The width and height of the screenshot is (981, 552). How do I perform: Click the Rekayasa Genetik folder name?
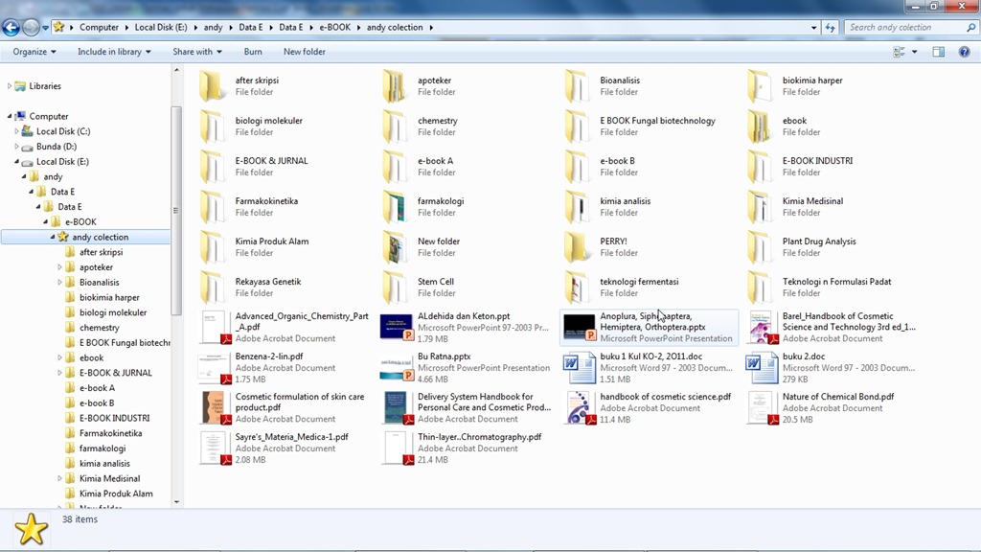coord(268,282)
